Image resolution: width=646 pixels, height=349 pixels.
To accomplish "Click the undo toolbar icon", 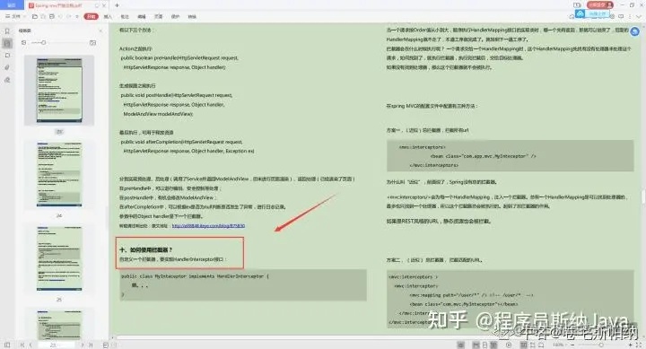I will tap(61, 16).
